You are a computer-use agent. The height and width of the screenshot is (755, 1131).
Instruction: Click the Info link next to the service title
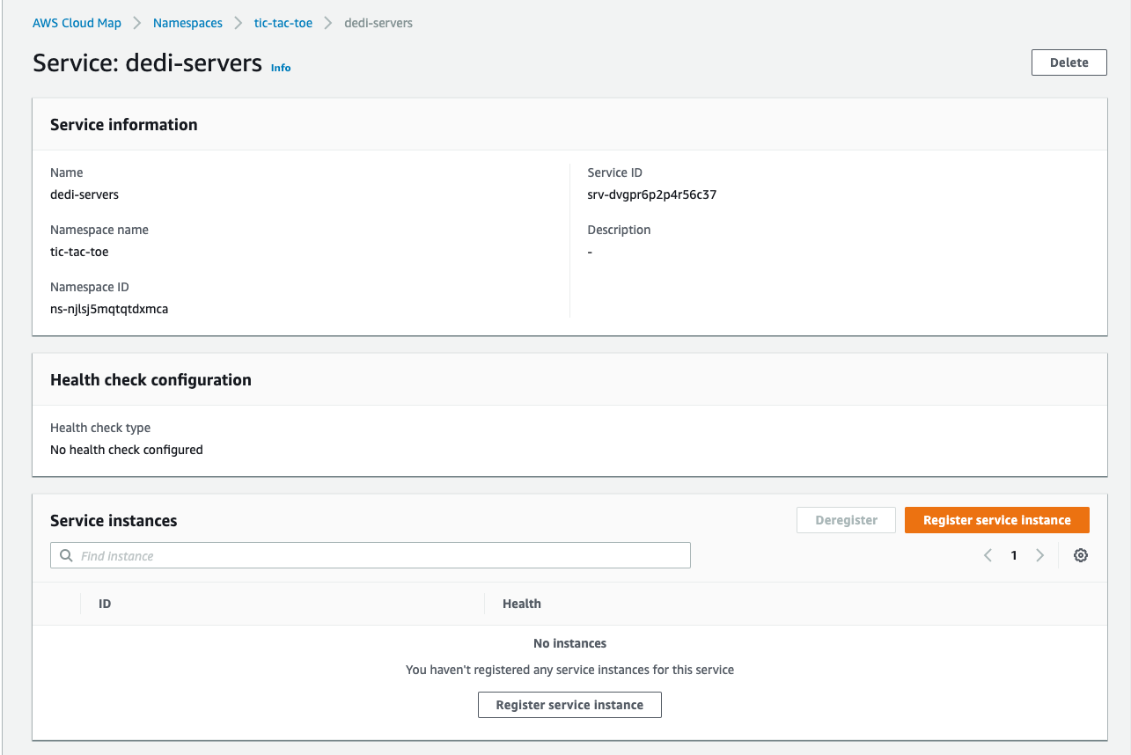281,68
